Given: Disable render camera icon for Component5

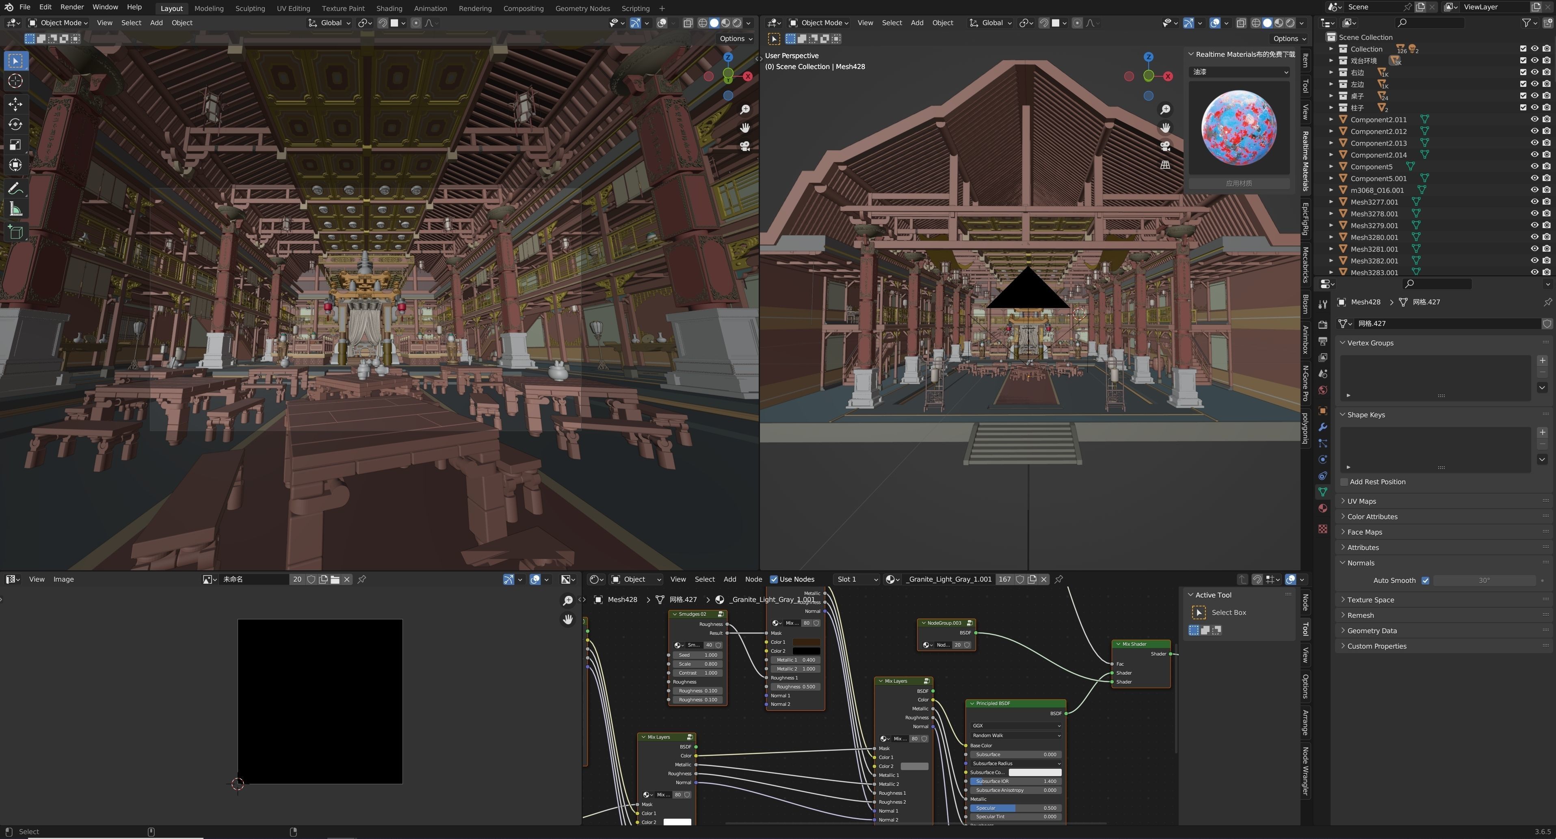Looking at the screenshot, I should tap(1546, 166).
